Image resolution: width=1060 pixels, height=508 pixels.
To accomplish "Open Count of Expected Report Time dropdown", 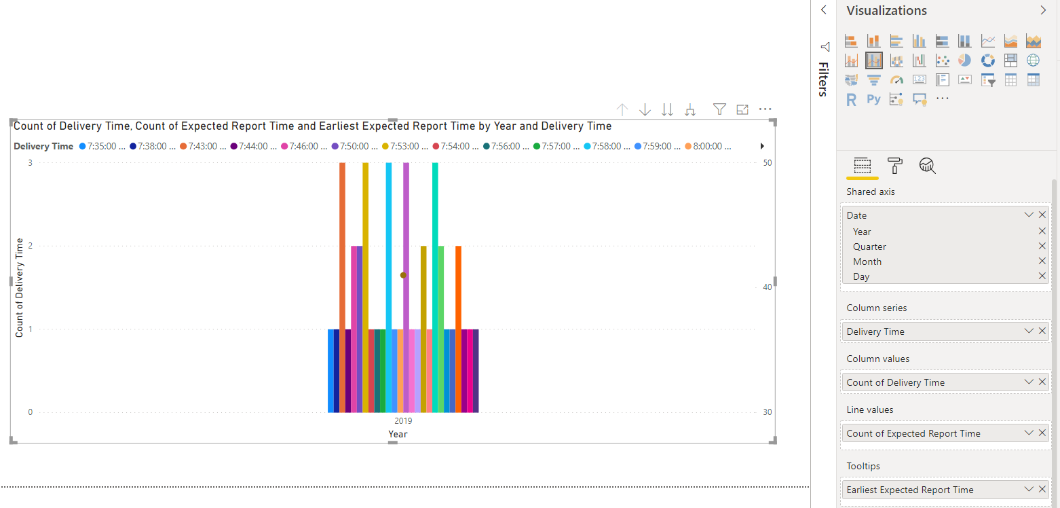I will pyautogui.click(x=1029, y=433).
